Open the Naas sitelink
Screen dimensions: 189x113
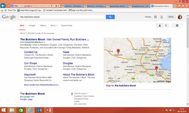[66, 52]
